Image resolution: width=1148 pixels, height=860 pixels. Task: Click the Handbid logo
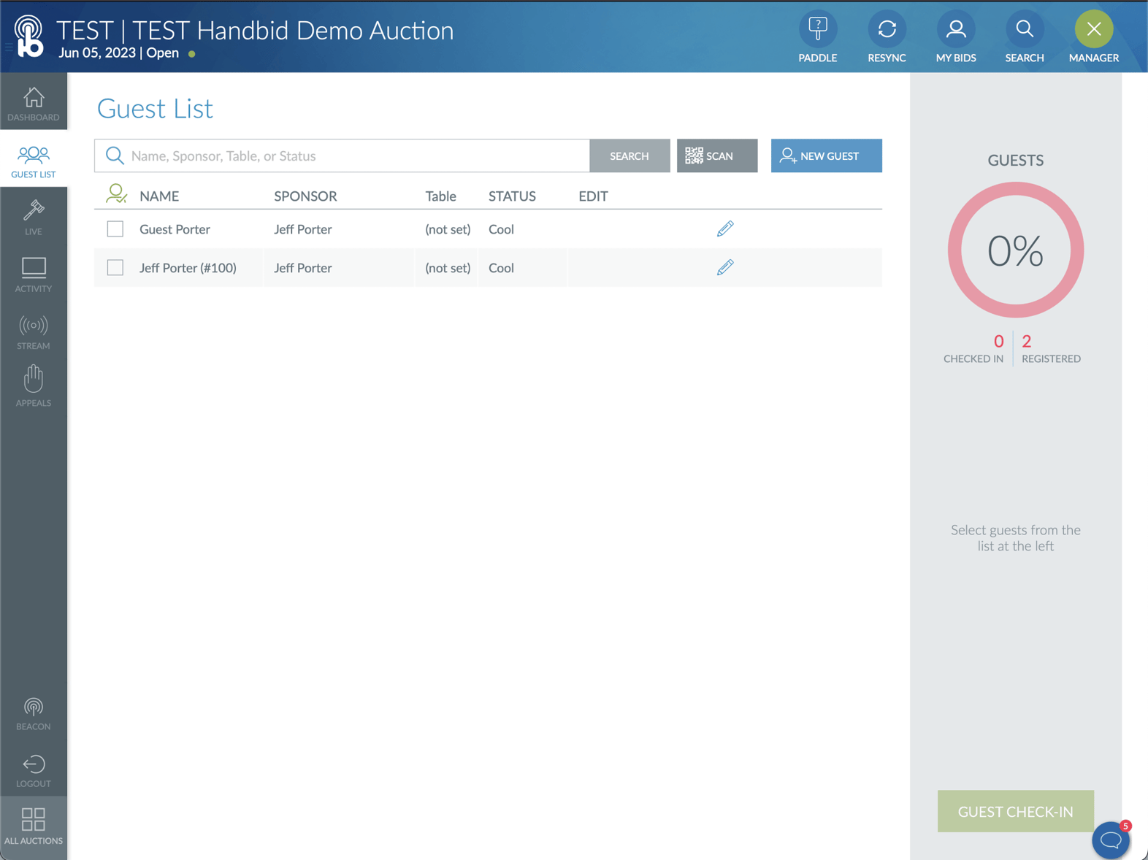point(29,37)
